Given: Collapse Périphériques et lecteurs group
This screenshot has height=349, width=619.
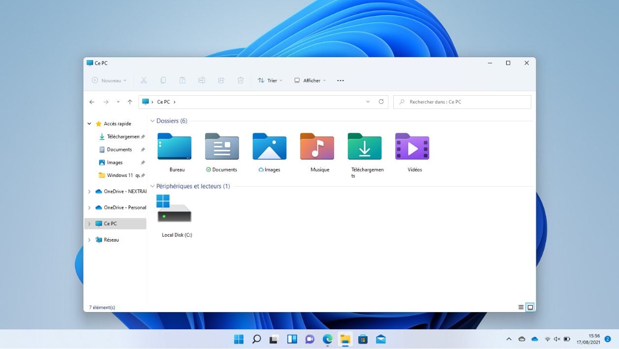Looking at the screenshot, I should coord(152,186).
